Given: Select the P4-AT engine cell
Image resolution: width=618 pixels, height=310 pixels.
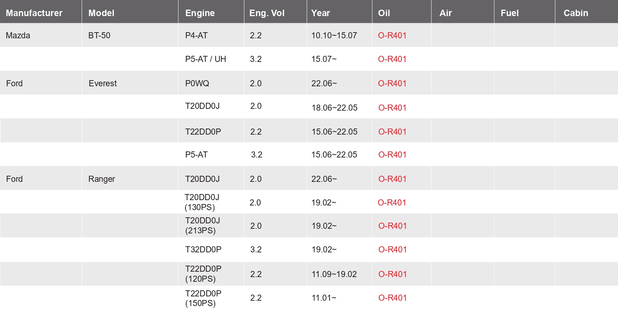Looking at the screenshot, I should (x=196, y=35).
